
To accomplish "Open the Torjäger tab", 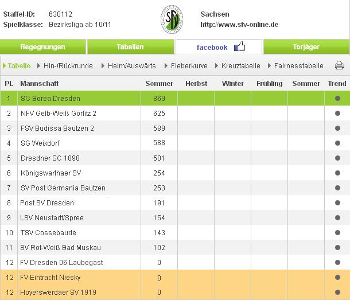I will coord(306,46).
